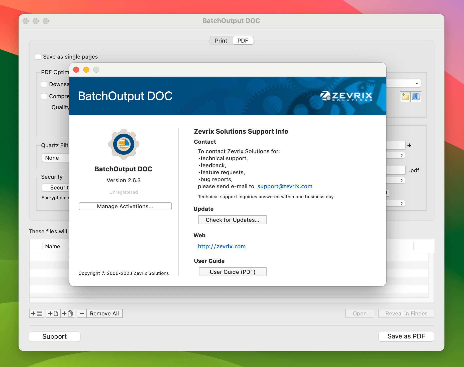Click the minus remove file icon
The height and width of the screenshot is (367, 464).
(x=81, y=313)
